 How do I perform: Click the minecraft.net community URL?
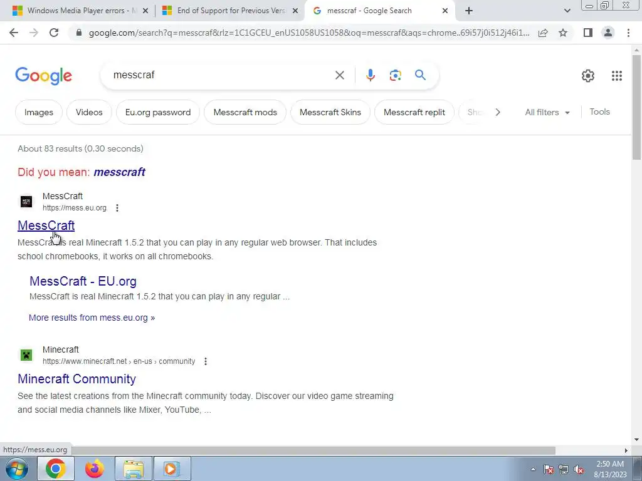point(118,361)
